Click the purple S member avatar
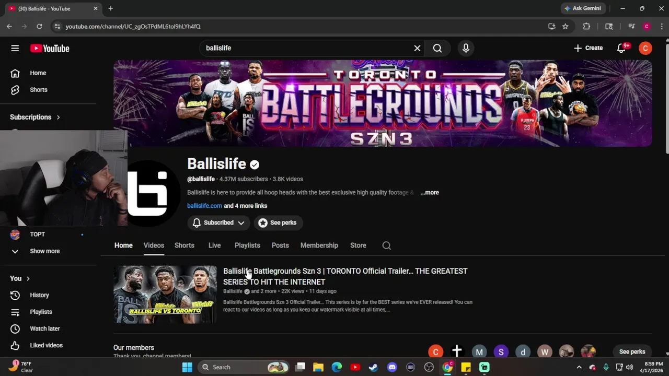This screenshot has width=669, height=376. 501,351
